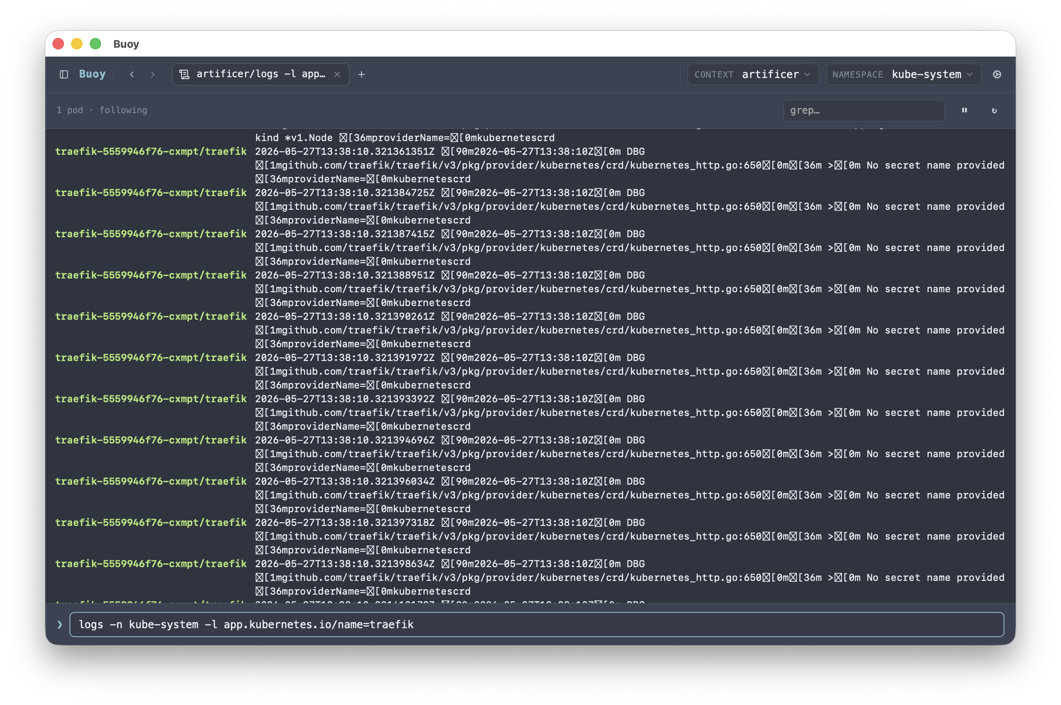Screen dimensions: 1061x705
Task: Click the '1 pod · following' status
Action: coord(102,110)
